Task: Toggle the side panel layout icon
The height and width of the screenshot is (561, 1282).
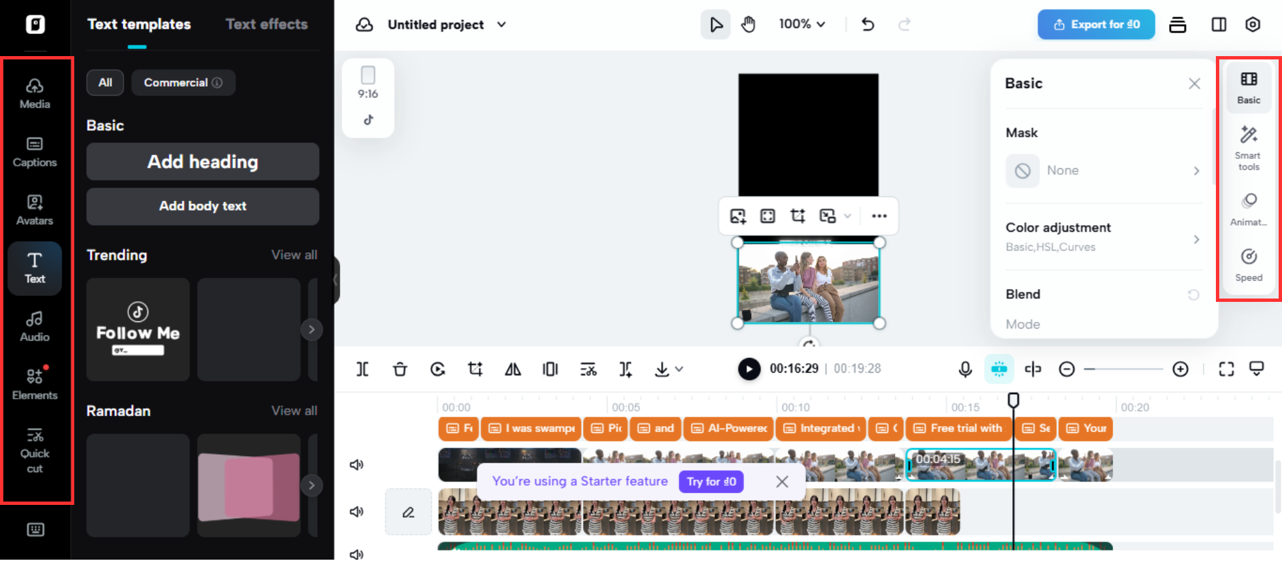Action: pyautogui.click(x=1219, y=25)
